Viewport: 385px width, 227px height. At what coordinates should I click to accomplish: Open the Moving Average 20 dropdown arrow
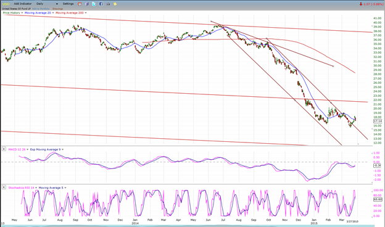pyautogui.click(x=53, y=13)
